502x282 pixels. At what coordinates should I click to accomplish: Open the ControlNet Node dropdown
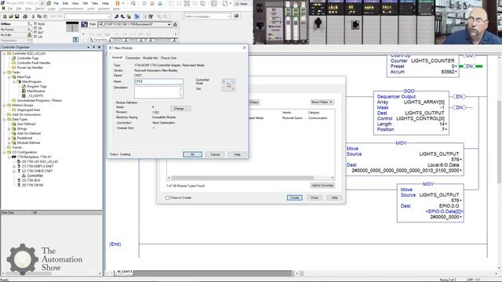(233, 81)
